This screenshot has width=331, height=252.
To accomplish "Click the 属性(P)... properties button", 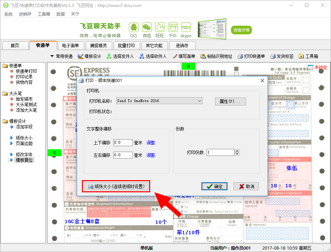I will click(x=230, y=101).
